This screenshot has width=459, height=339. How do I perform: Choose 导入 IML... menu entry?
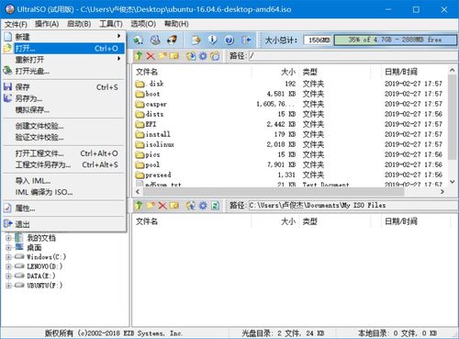tap(64, 181)
